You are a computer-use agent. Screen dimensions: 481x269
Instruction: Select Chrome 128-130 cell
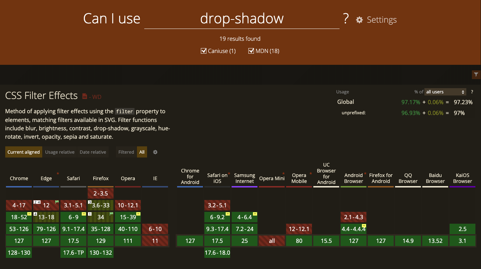tap(19, 253)
